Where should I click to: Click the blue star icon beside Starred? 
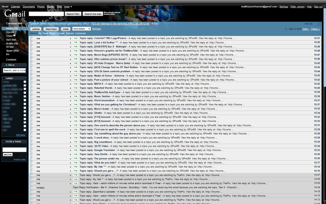(16, 32)
